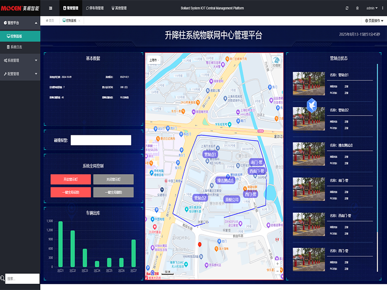Click the refresh icon in top bar
Viewport: 387px width, 290px height.
347,8
